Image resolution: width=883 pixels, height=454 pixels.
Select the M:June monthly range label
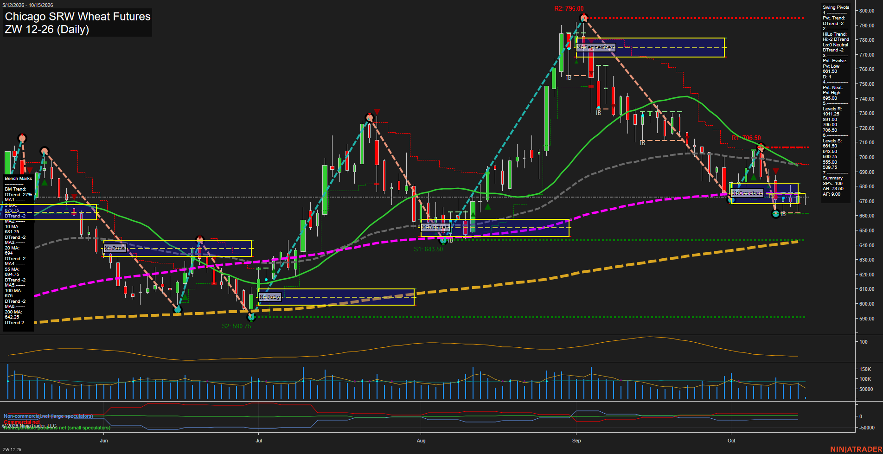[115, 248]
